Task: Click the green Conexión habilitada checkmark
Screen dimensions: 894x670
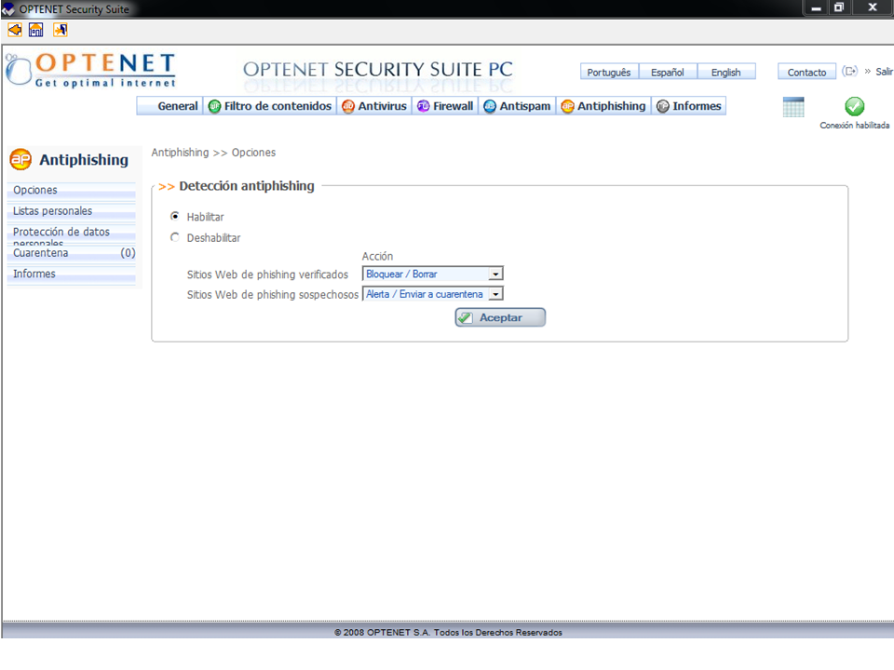Action: pyautogui.click(x=854, y=107)
